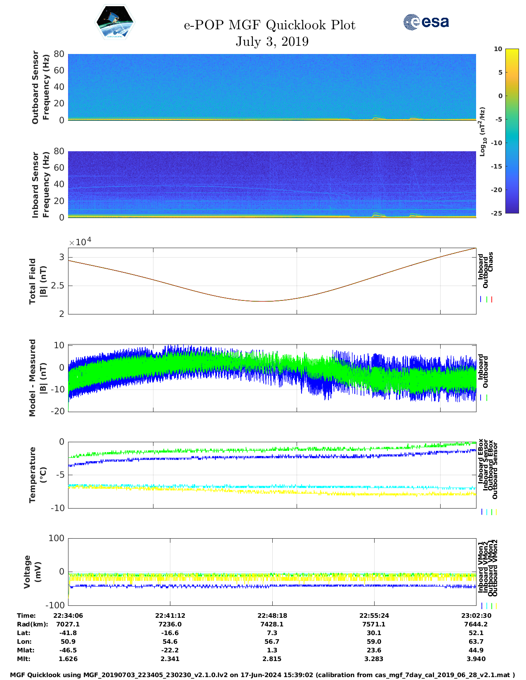
Task: Click the MGF Quicklook footer caption text
Action: (262, 675)
